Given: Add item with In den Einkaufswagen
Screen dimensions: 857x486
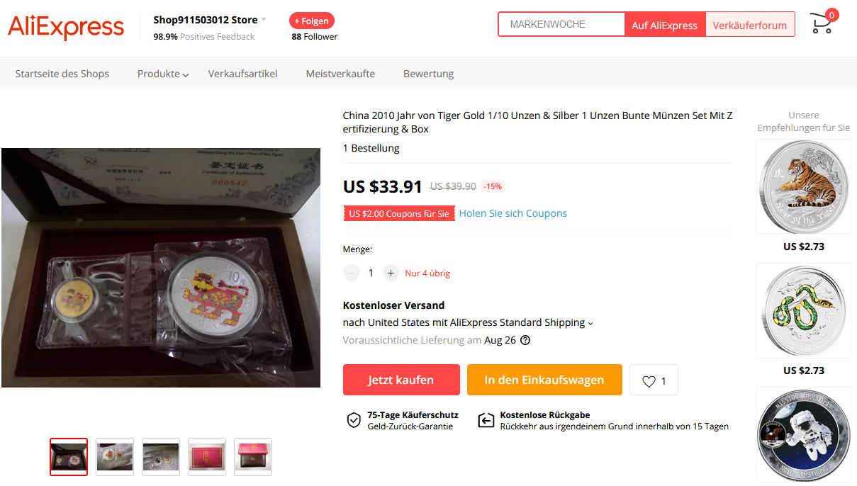Looking at the screenshot, I should click(544, 380).
